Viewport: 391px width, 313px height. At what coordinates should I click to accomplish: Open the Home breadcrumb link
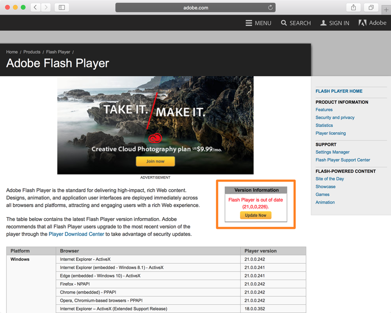(x=12, y=52)
